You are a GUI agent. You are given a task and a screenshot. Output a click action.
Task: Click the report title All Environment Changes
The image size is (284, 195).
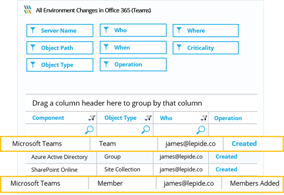93,10
